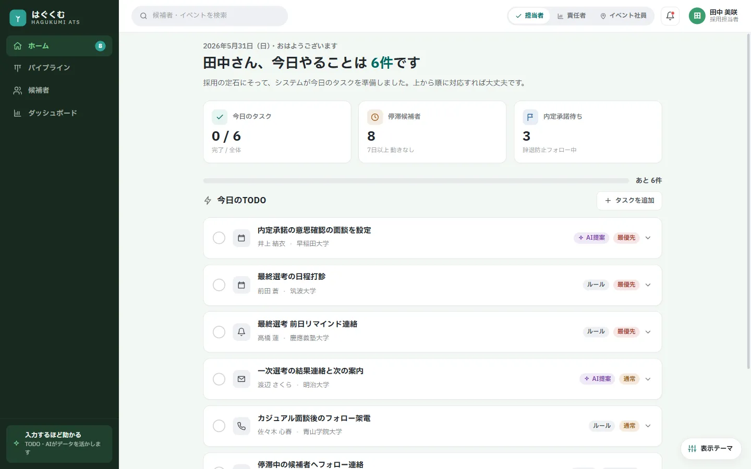This screenshot has width=751, height=469.
Task: Switch to the 担当者 role tab
Action: 529,16
